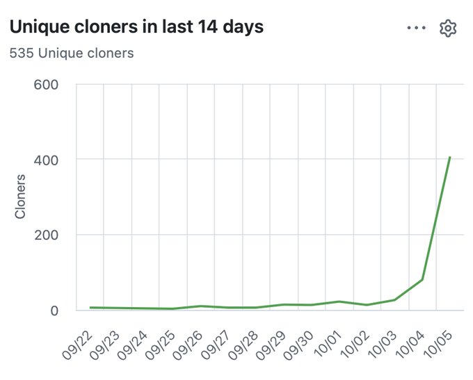Click the 200 y-axis tick label
This screenshot has height=380, width=473.
pos(46,235)
